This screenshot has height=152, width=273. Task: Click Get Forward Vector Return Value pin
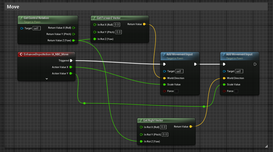144,24
